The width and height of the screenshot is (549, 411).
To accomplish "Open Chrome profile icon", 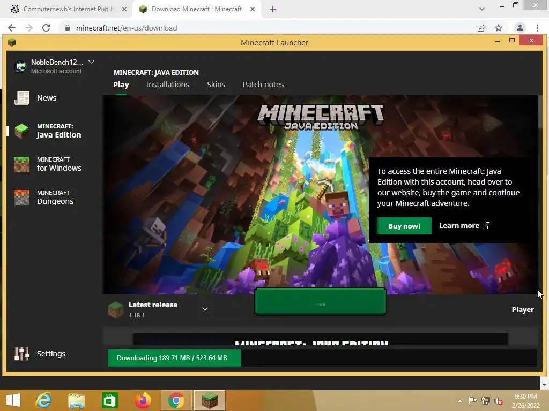I will tap(520, 28).
